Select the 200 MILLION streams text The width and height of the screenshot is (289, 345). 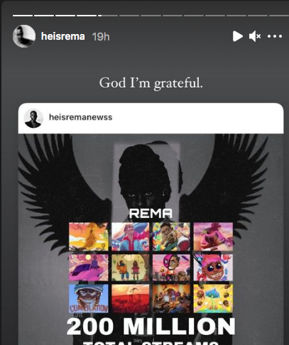pos(151,327)
